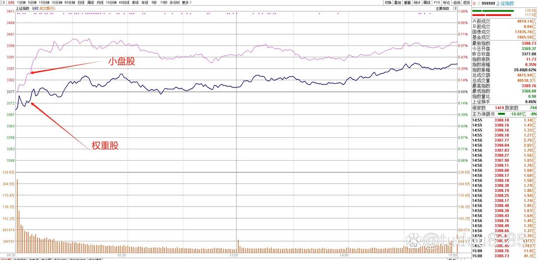Open the 主要指数 selector
This screenshot has height=260, width=537.
pos(442,8)
